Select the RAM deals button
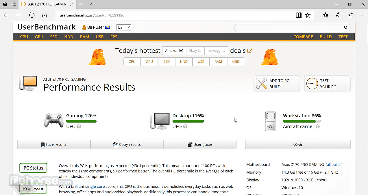 (x=218, y=62)
